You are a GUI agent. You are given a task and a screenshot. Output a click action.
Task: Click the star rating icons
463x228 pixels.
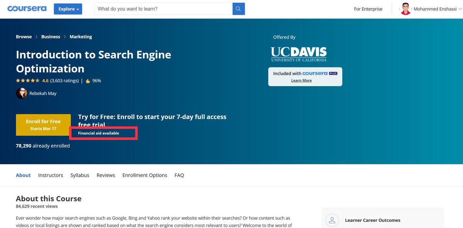tap(28, 80)
